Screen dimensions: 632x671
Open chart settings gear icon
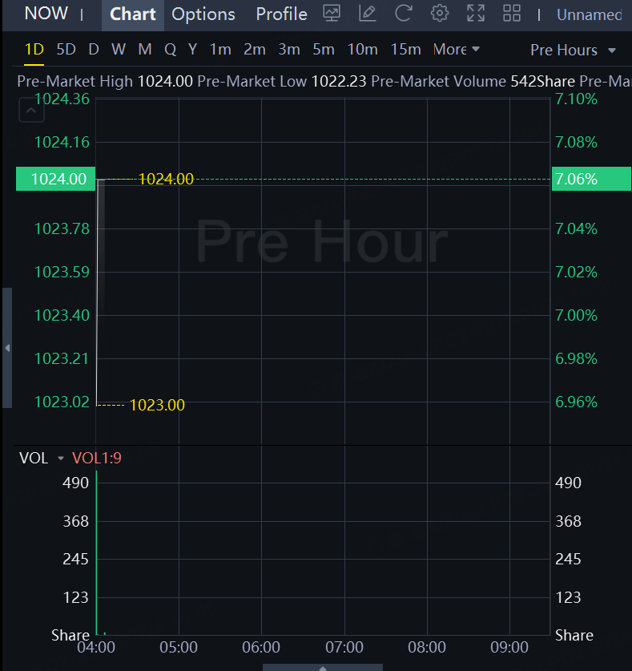point(439,14)
